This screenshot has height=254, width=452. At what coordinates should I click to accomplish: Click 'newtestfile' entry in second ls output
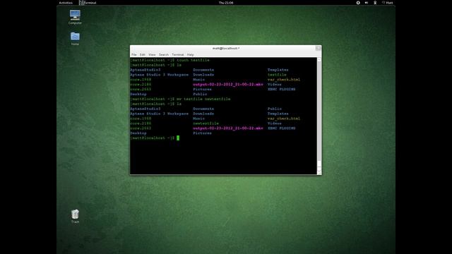(206, 123)
